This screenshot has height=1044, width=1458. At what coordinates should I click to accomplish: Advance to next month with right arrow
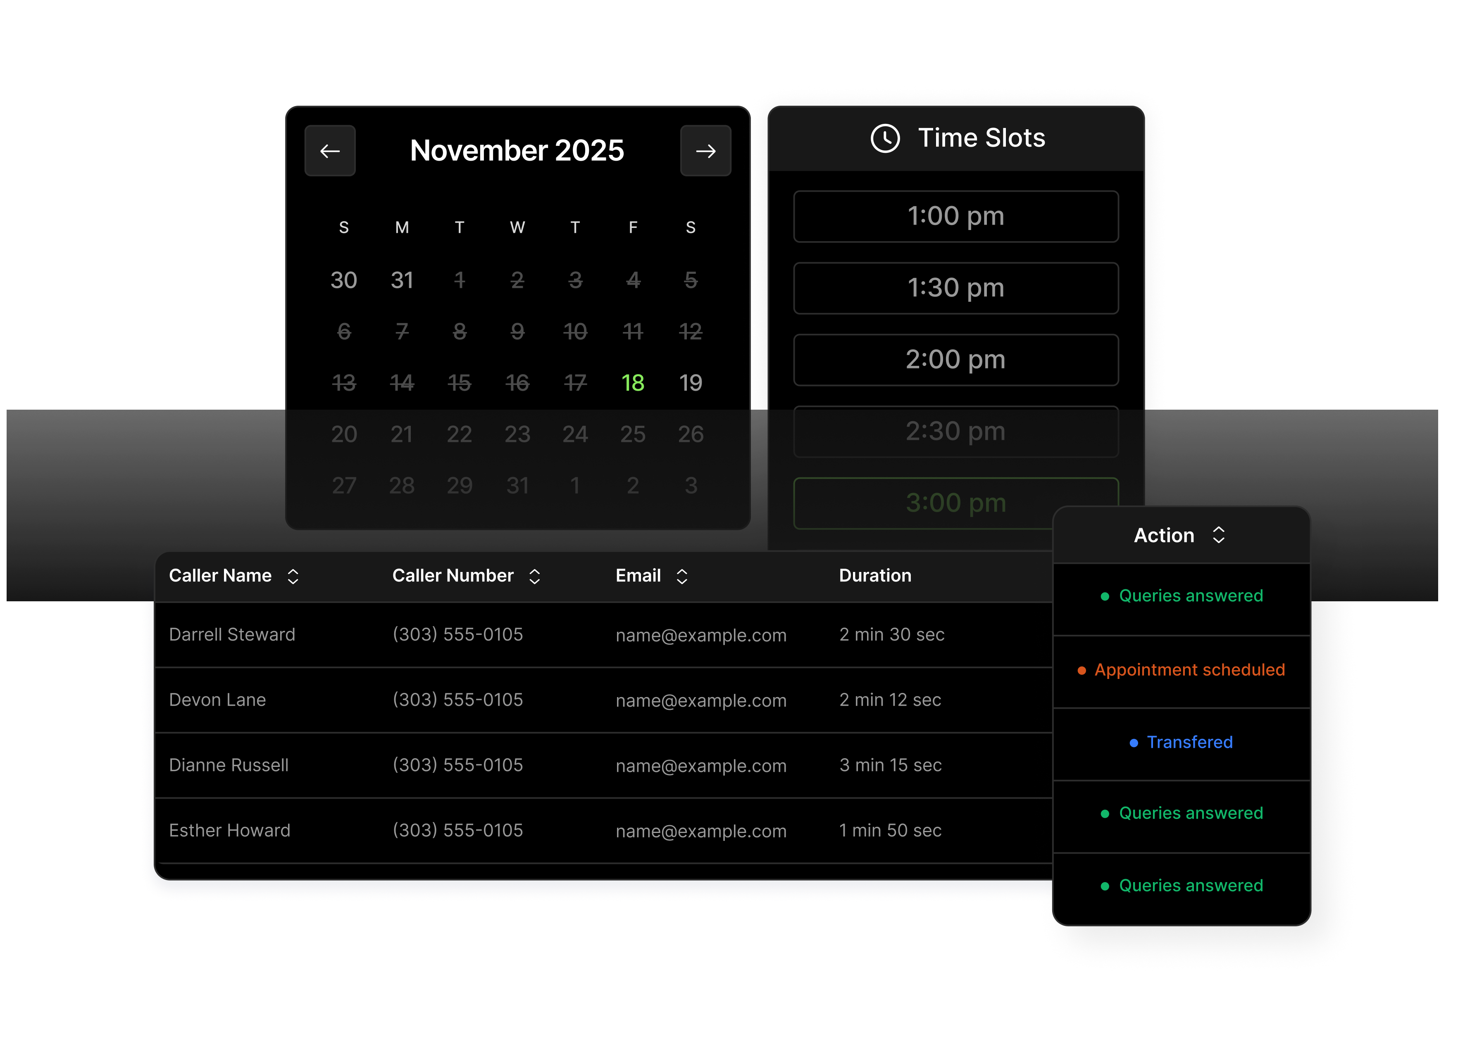coord(705,151)
